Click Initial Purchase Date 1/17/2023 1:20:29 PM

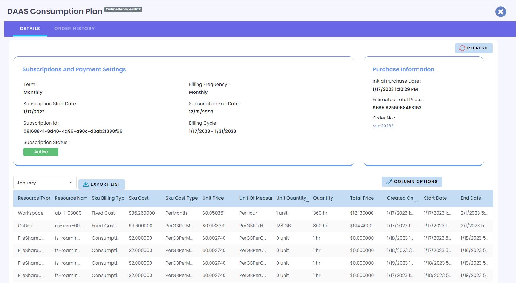tap(395, 89)
